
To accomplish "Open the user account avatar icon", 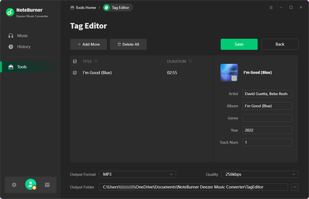I will point(30,184).
